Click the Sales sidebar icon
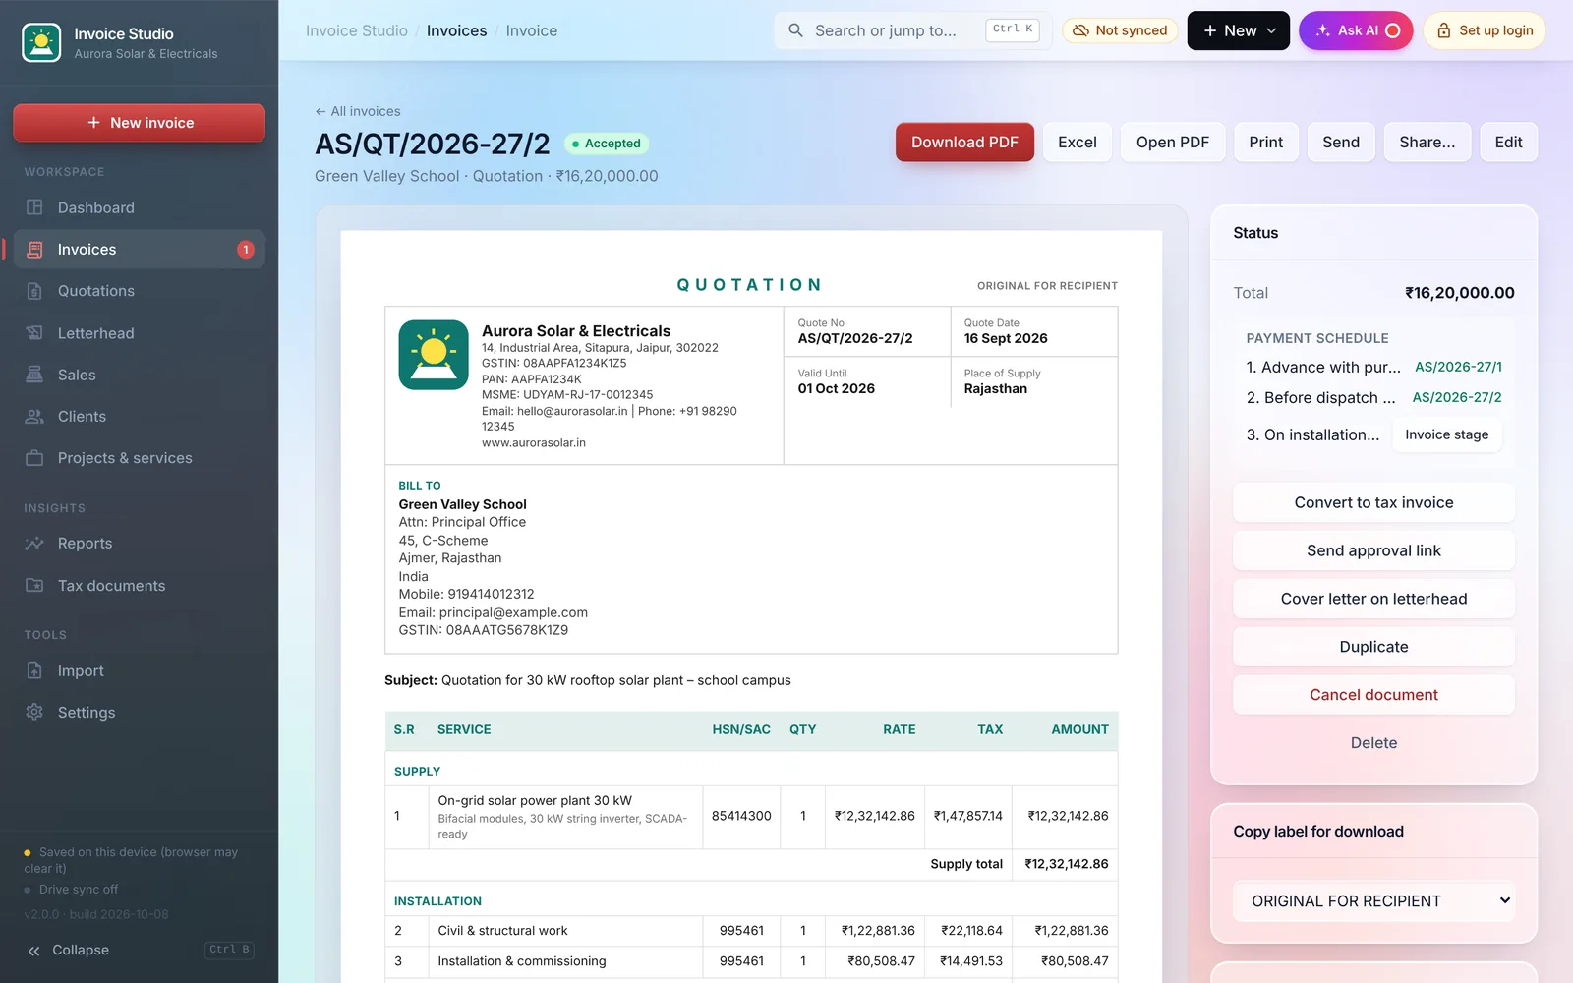This screenshot has width=1573, height=983. click(x=34, y=375)
